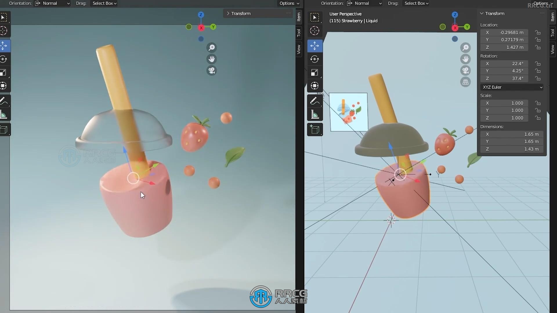The width and height of the screenshot is (557, 313).
Task: Select the Measure tool in right viewport
Action: click(x=315, y=114)
